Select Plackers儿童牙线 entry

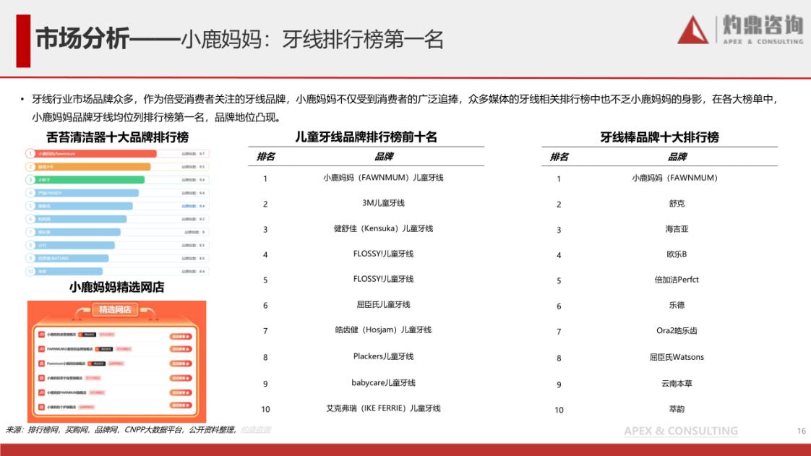[383, 356]
